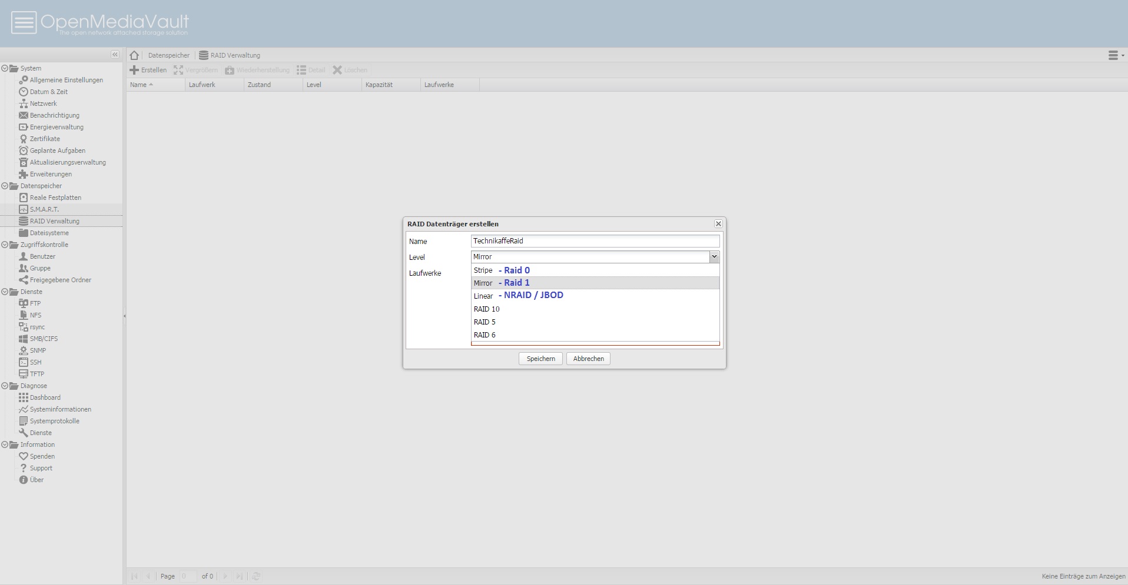The height and width of the screenshot is (585, 1128).
Task: Click the page number field
Action: pos(188,576)
